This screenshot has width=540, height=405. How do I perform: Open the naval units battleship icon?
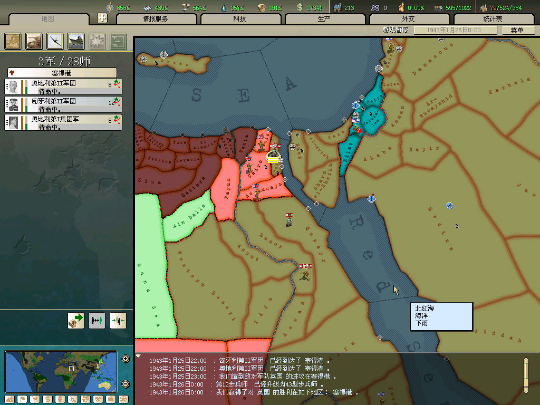76,41
